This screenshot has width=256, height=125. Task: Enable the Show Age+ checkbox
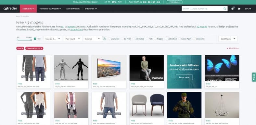[180, 39]
